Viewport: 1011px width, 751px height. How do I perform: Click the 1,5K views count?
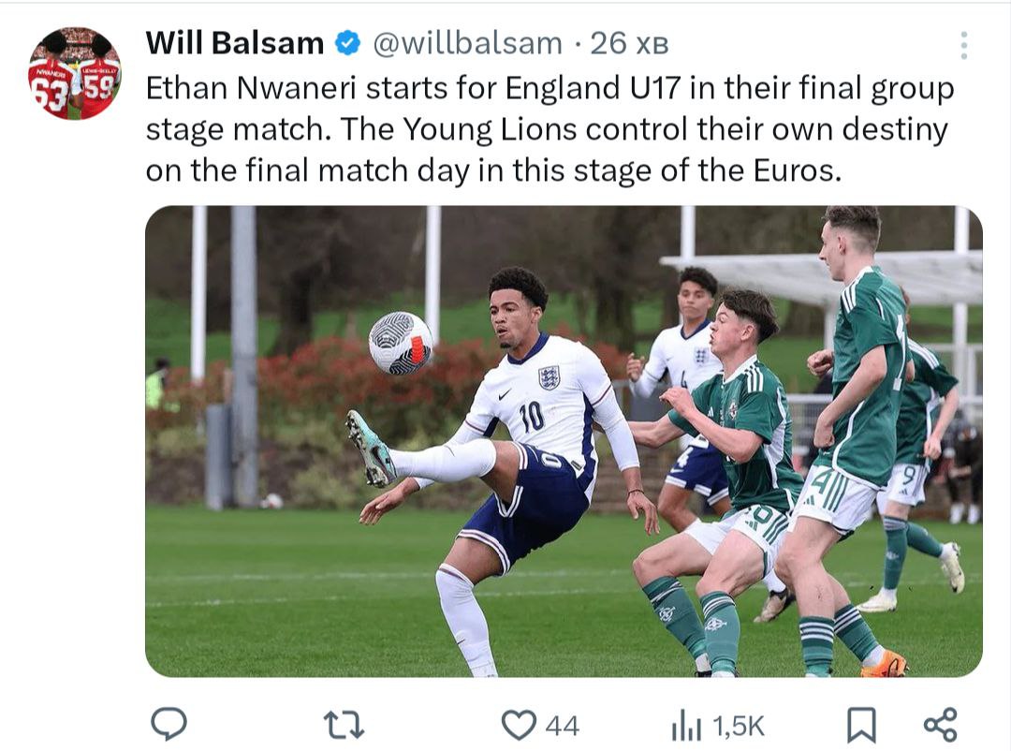click(x=739, y=726)
